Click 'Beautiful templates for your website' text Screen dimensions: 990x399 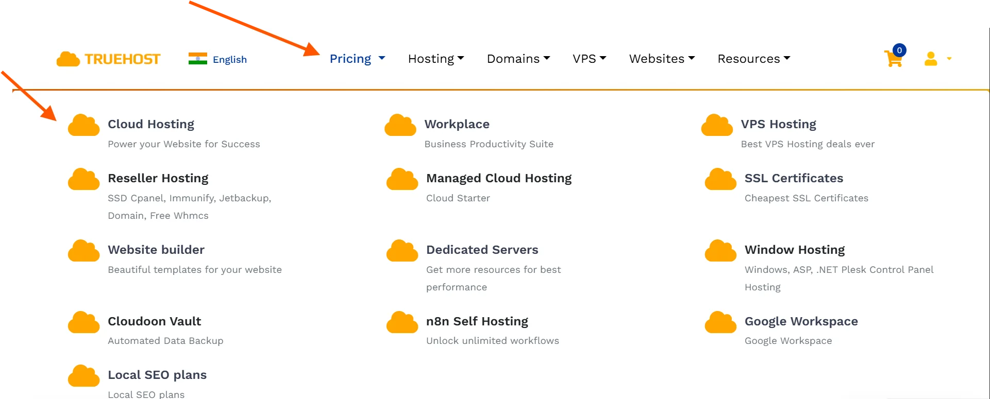(x=195, y=270)
